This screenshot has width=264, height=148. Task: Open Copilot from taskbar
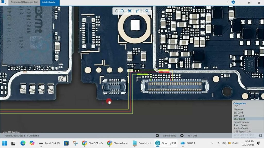(32, 143)
